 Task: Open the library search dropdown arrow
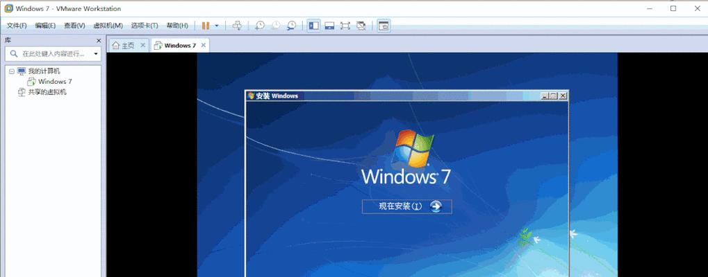pyautogui.click(x=96, y=54)
